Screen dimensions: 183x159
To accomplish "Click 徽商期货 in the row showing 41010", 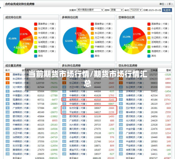I will point(78,100).
